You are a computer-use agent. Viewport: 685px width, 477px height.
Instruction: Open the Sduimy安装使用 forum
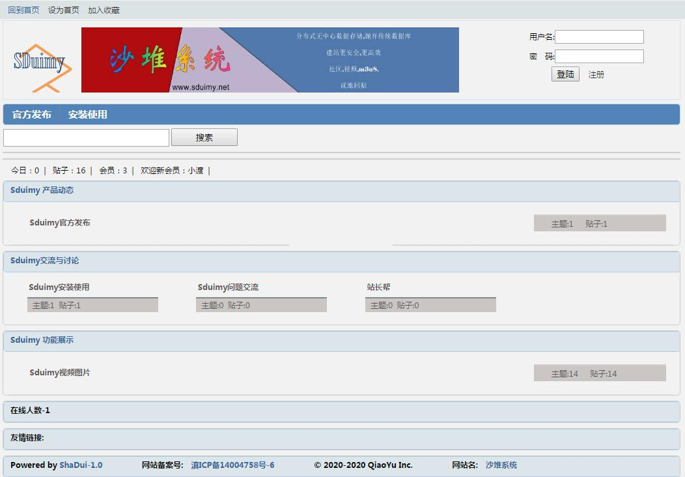click(59, 287)
